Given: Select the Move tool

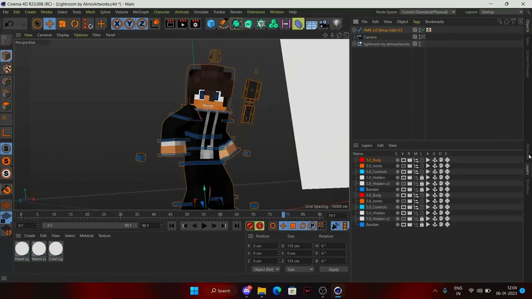Looking at the screenshot, I should click(49, 24).
